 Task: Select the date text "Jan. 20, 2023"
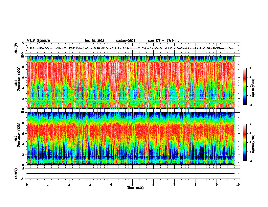[x=94, y=41]
